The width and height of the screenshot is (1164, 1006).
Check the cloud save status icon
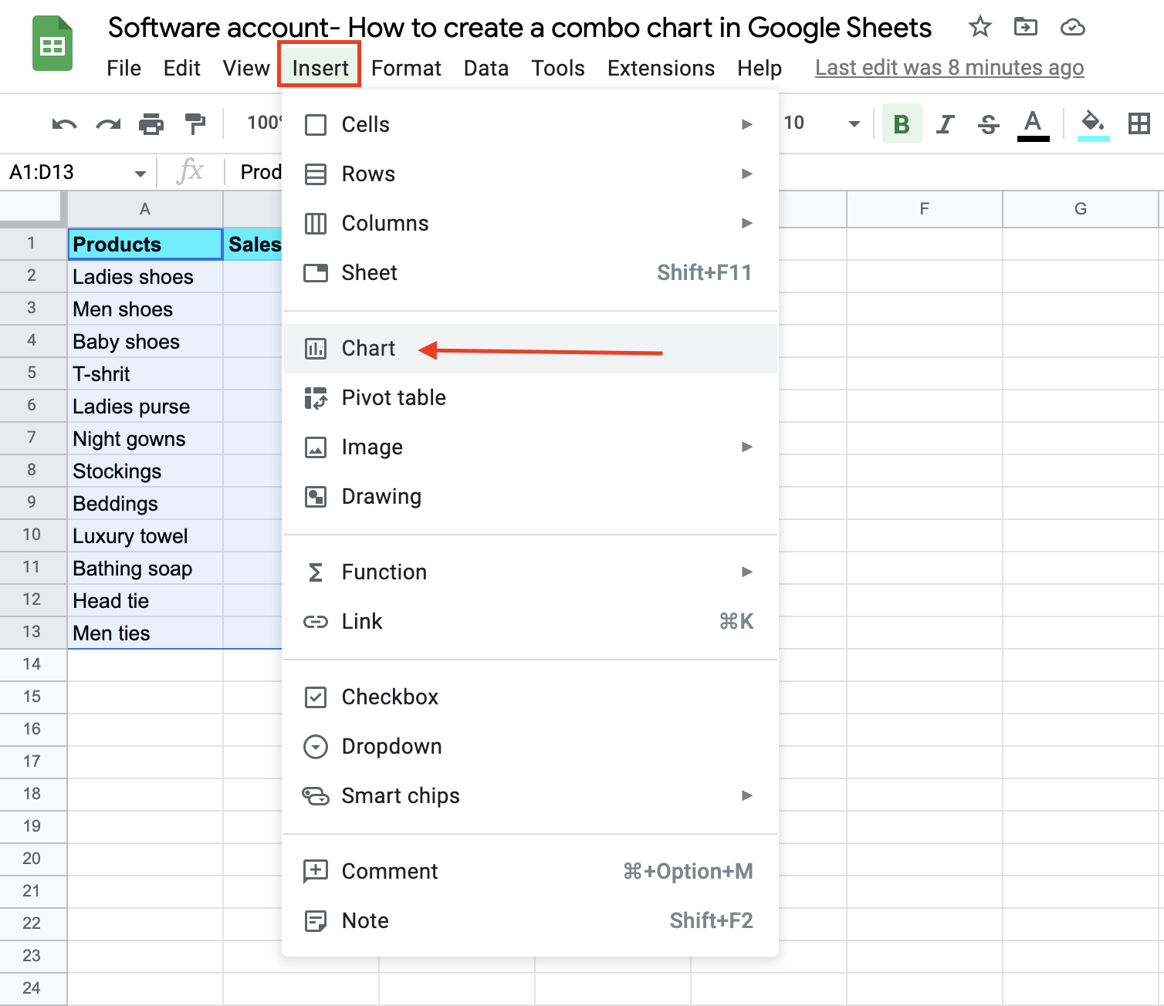[1072, 28]
